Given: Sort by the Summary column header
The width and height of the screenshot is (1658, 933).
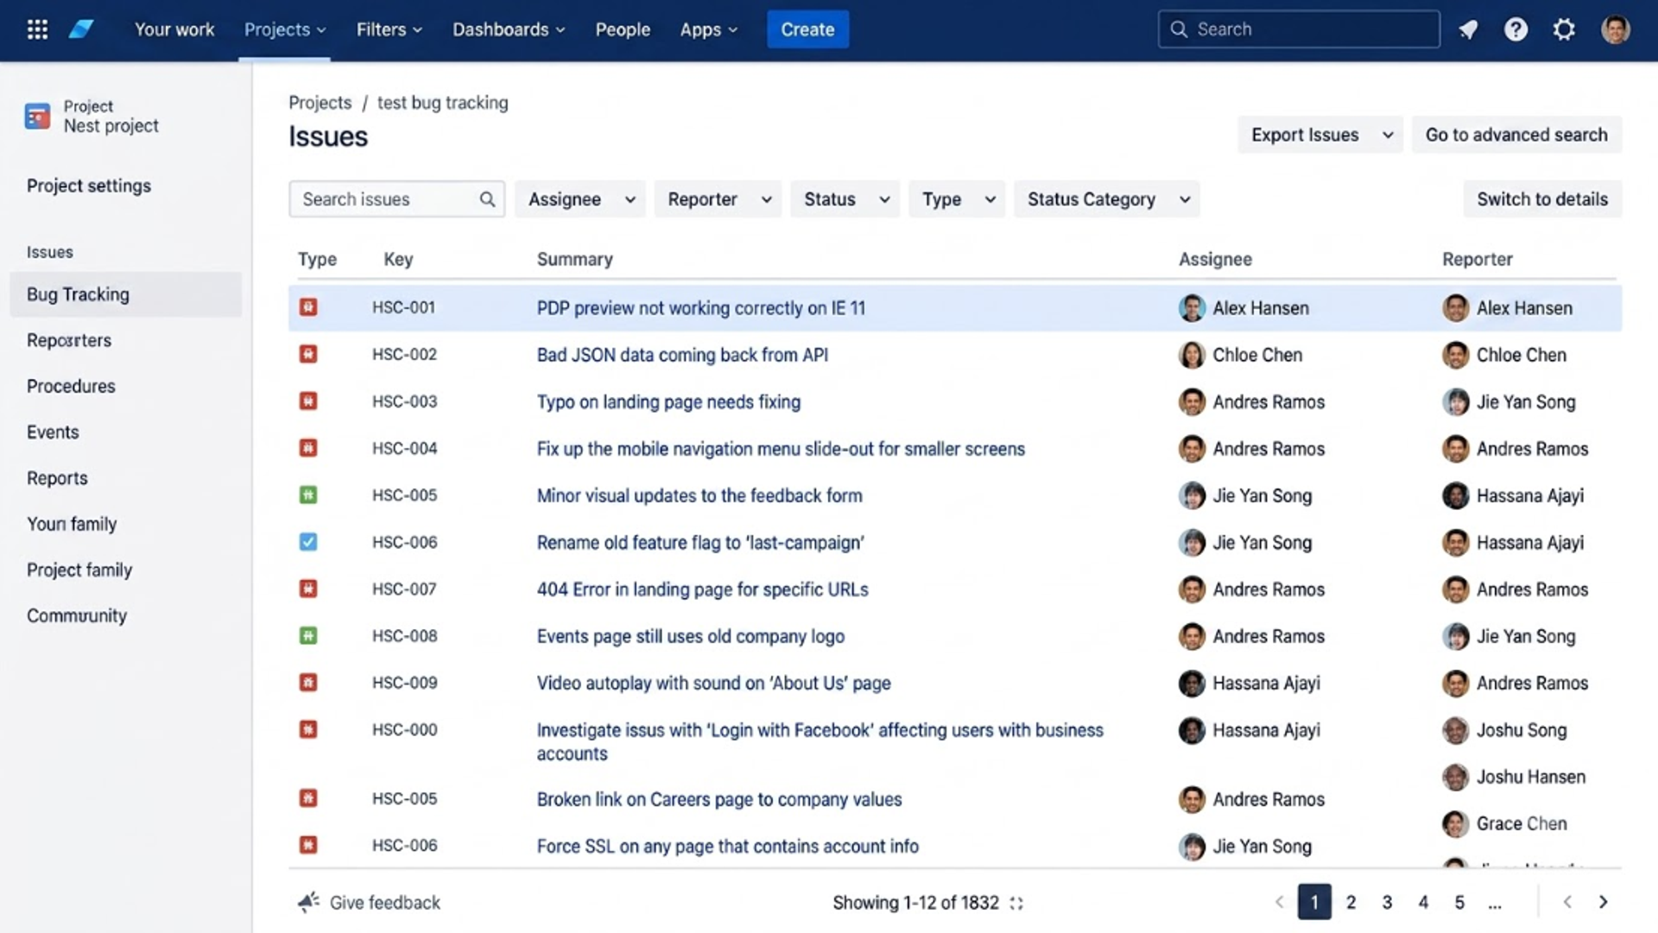Looking at the screenshot, I should (575, 260).
